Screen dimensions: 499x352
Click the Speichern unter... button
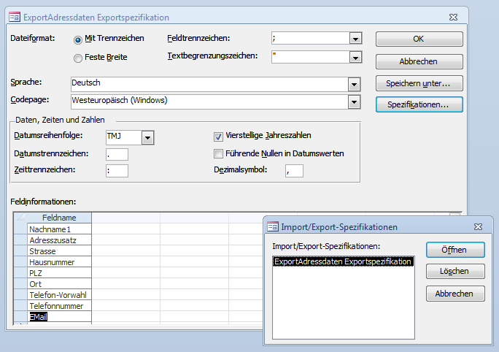pos(419,83)
